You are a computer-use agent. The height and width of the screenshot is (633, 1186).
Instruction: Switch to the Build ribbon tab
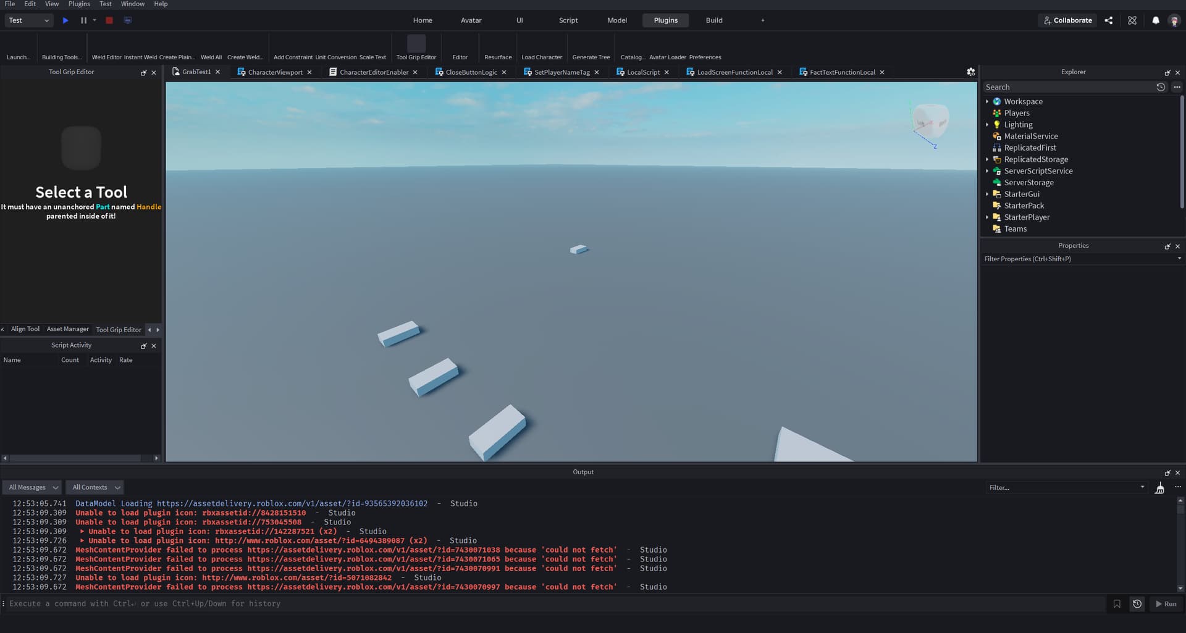[x=714, y=20]
